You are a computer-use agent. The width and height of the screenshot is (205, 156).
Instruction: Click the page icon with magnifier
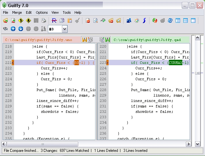[95, 20]
